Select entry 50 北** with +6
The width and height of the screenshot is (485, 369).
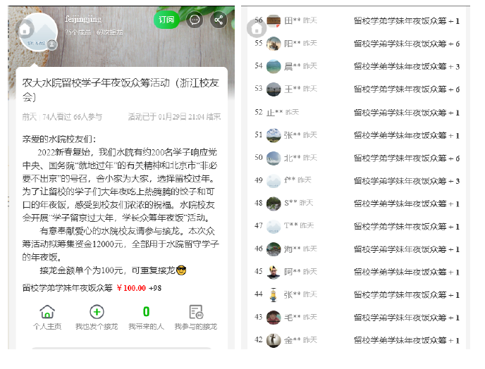[357, 158]
